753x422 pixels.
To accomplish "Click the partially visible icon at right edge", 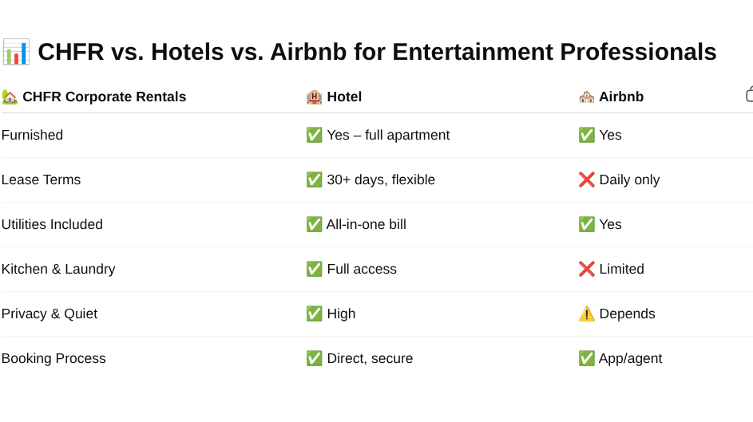I will (749, 94).
